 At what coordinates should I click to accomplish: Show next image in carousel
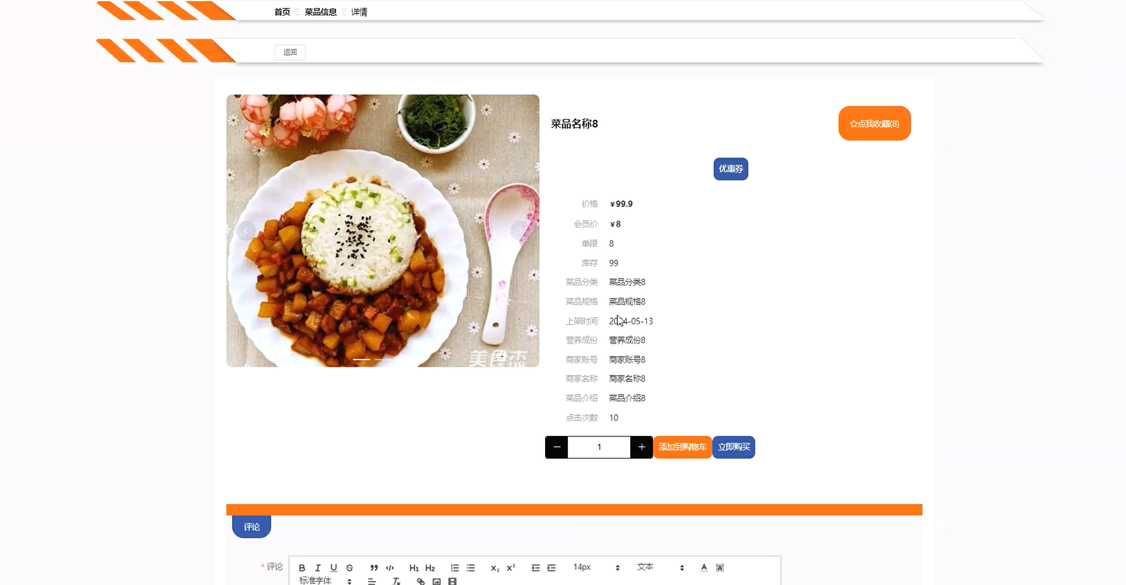[520, 231]
